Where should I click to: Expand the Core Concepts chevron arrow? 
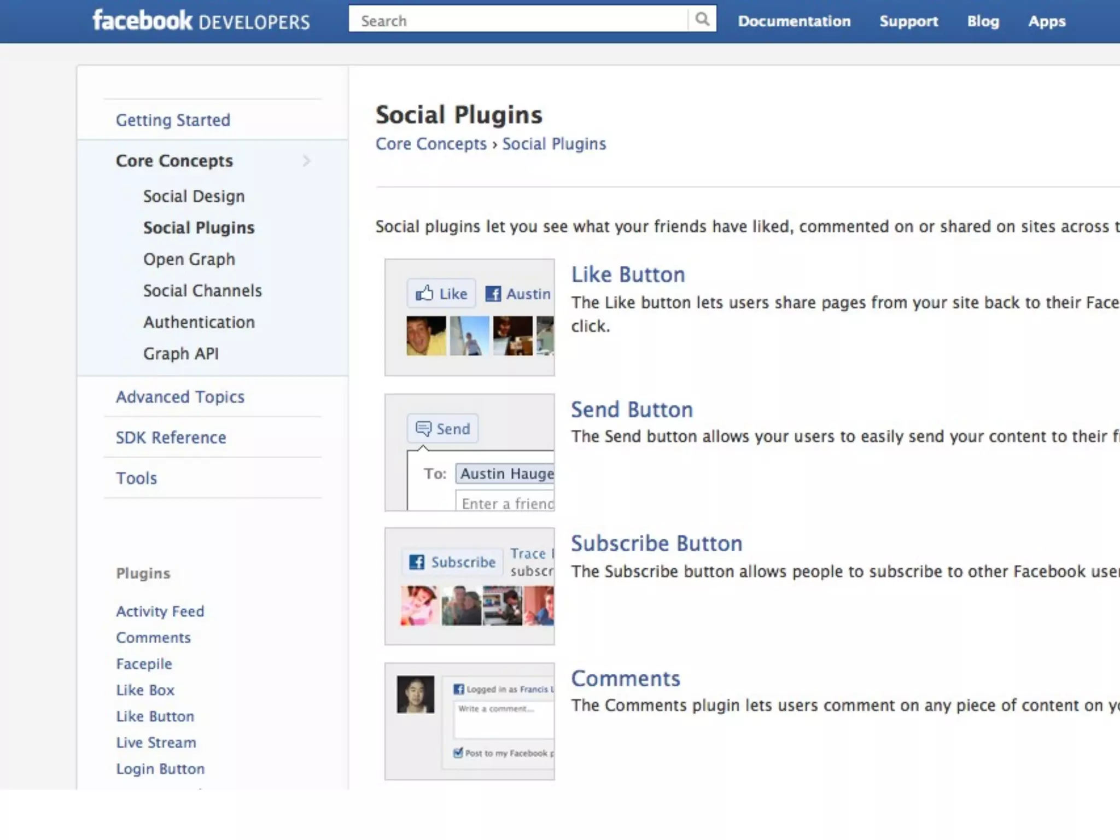click(306, 161)
